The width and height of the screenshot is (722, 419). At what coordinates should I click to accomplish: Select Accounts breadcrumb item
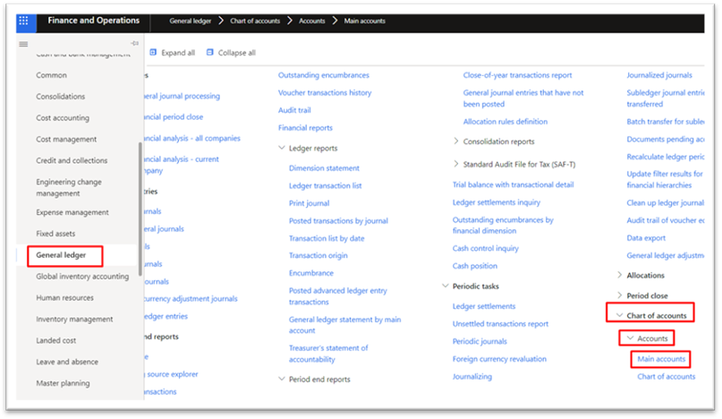pyautogui.click(x=311, y=21)
